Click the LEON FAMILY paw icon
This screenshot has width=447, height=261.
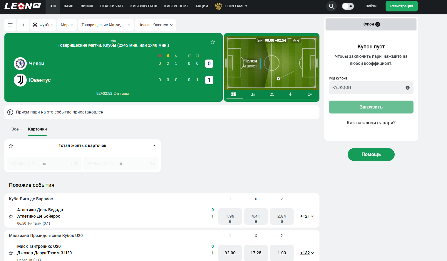pos(218,6)
